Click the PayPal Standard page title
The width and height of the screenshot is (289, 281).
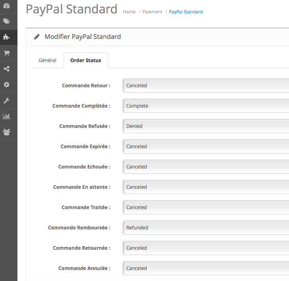71,9
